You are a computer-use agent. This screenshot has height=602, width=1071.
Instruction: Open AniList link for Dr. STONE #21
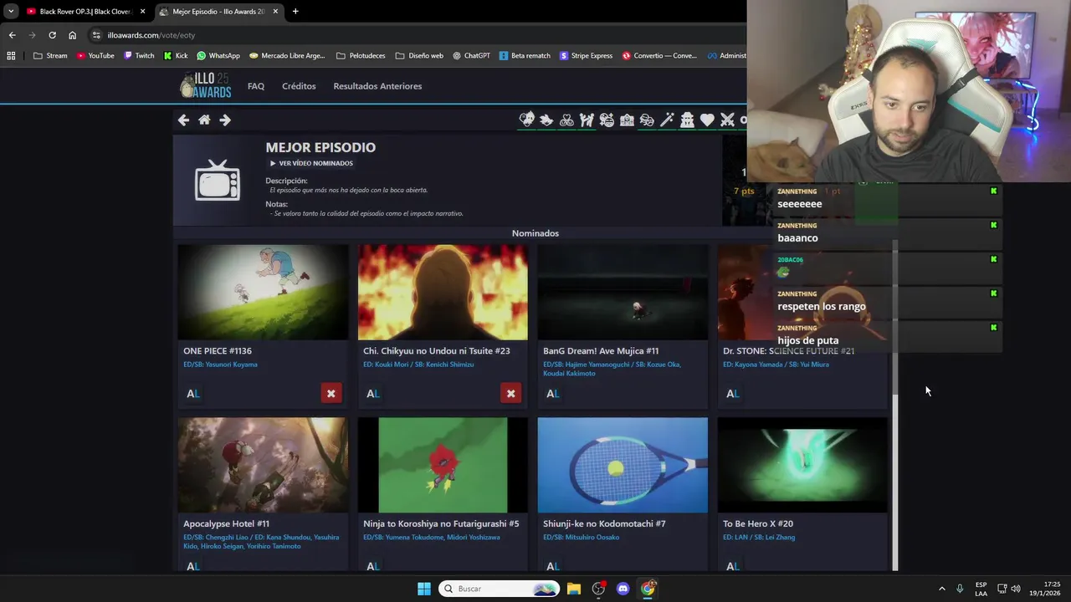tap(733, 394)
